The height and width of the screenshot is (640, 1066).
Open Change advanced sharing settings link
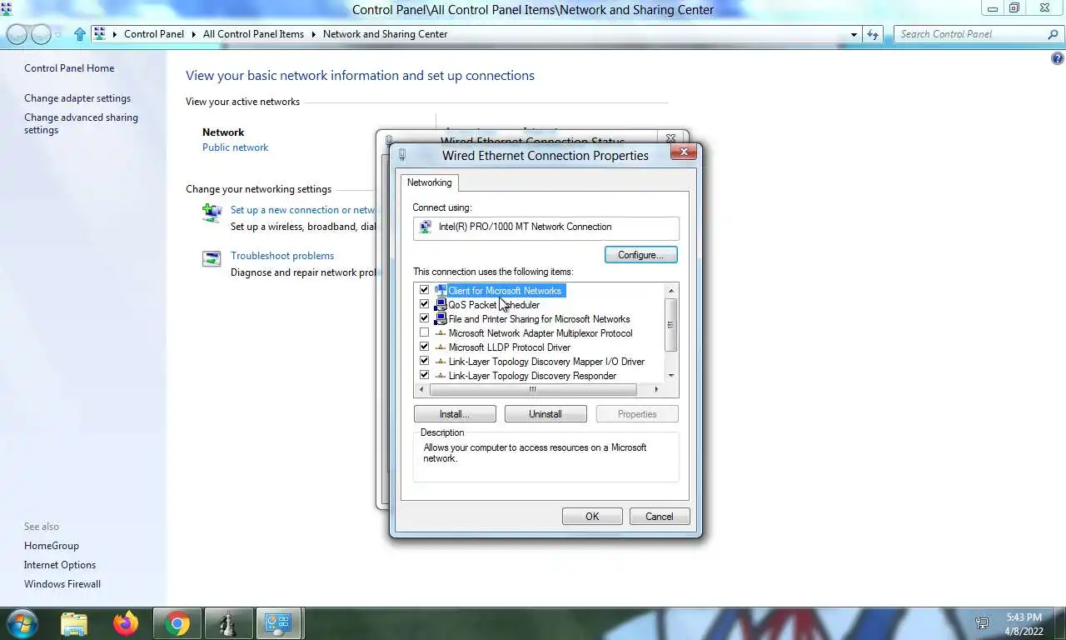(81, 123)
